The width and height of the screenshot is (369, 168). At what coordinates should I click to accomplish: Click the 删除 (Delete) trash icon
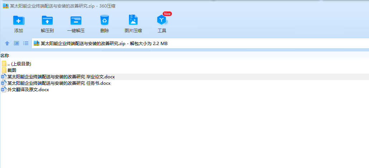pyautogui.click(x=105, y=20)
